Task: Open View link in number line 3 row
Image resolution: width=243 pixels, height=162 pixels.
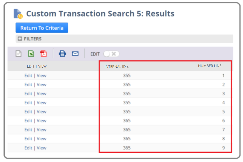Action: (42, 93)
